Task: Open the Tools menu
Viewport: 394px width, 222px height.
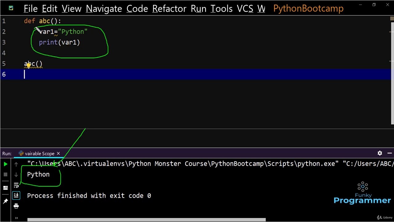Action: point(222,9)
